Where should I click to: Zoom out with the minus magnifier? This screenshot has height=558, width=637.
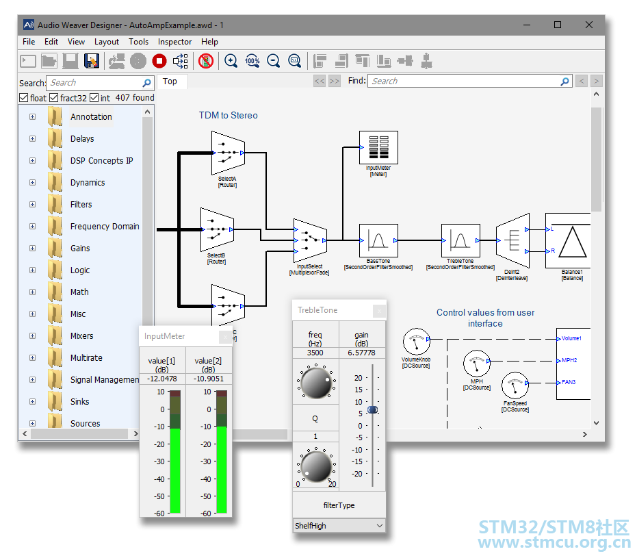[274, 62]
